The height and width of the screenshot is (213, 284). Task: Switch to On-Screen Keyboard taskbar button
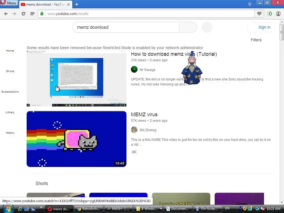207,209
